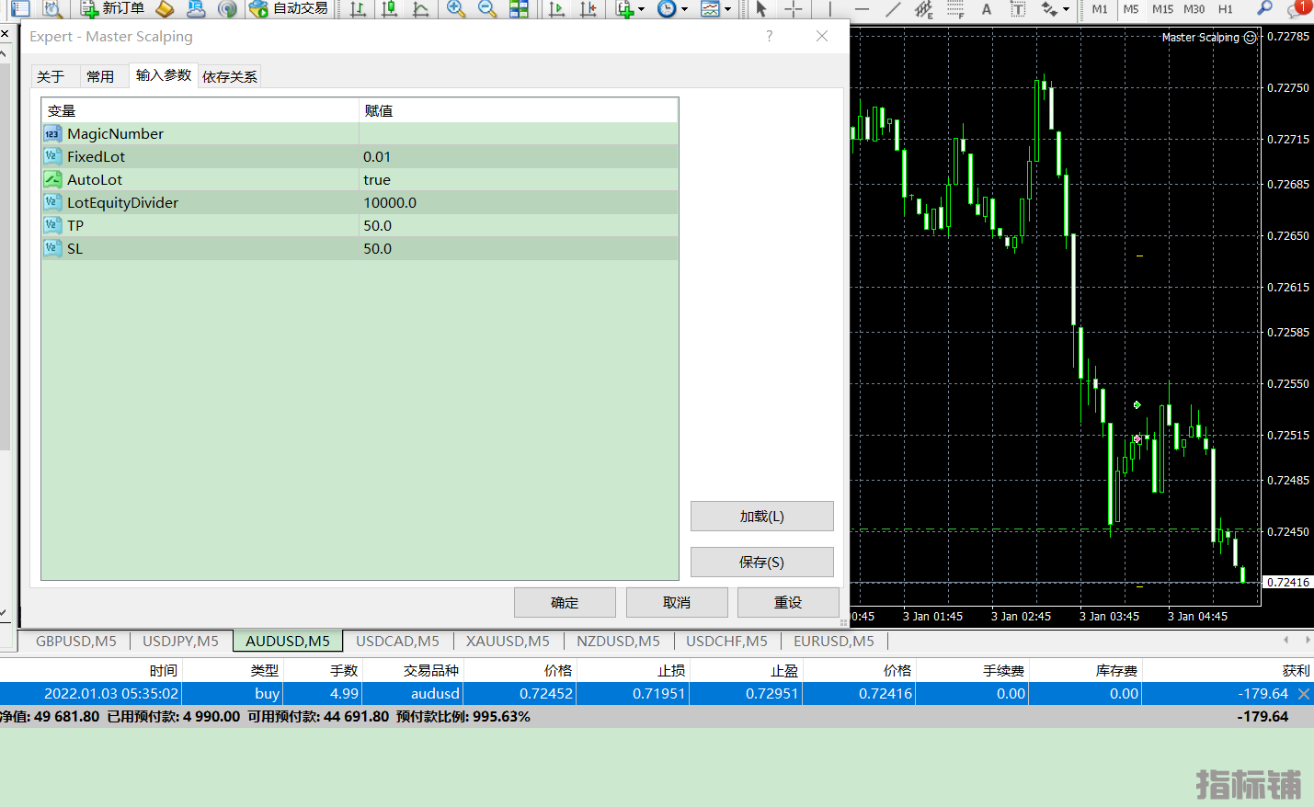Switch to the USDJPY,M5 chart tab
1314x807 pixels.
(x=181, y=641)
